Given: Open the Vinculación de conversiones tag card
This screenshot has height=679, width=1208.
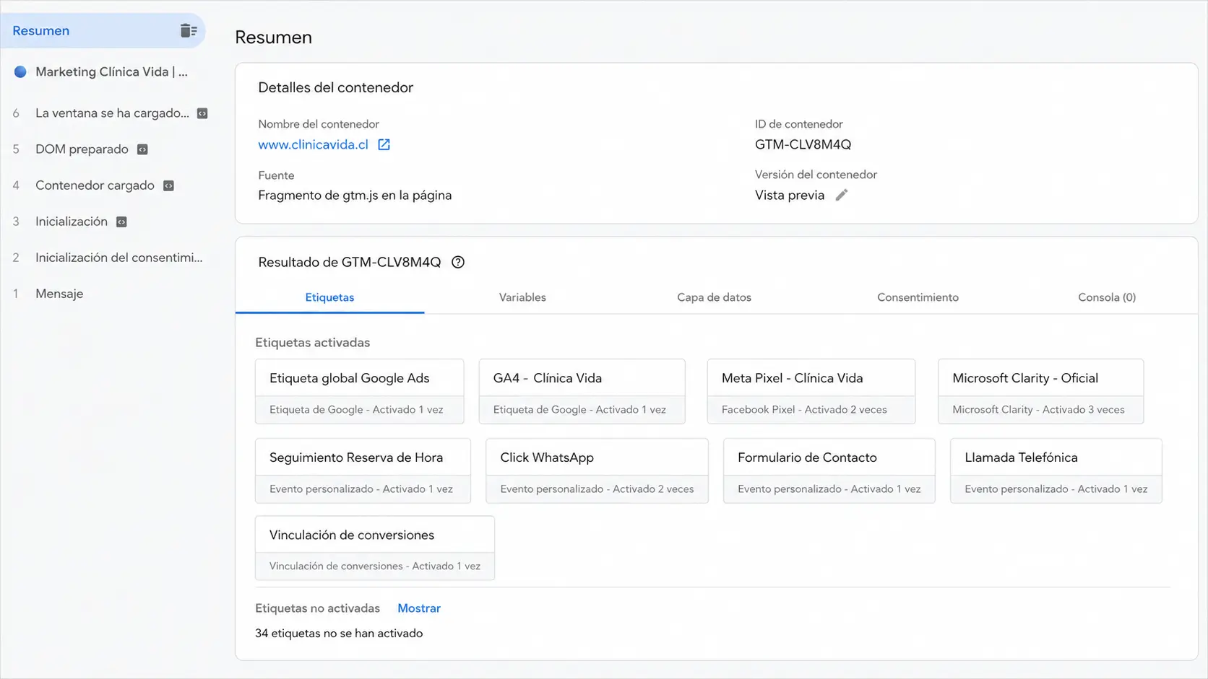Looking at the screenshot, I should [374, 548].
